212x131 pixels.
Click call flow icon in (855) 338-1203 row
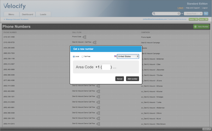98,118
